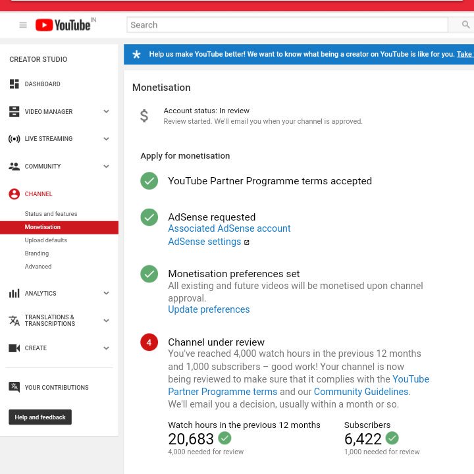Click the Create camera icon
474x474 pixels.
[x=14, y=348]
